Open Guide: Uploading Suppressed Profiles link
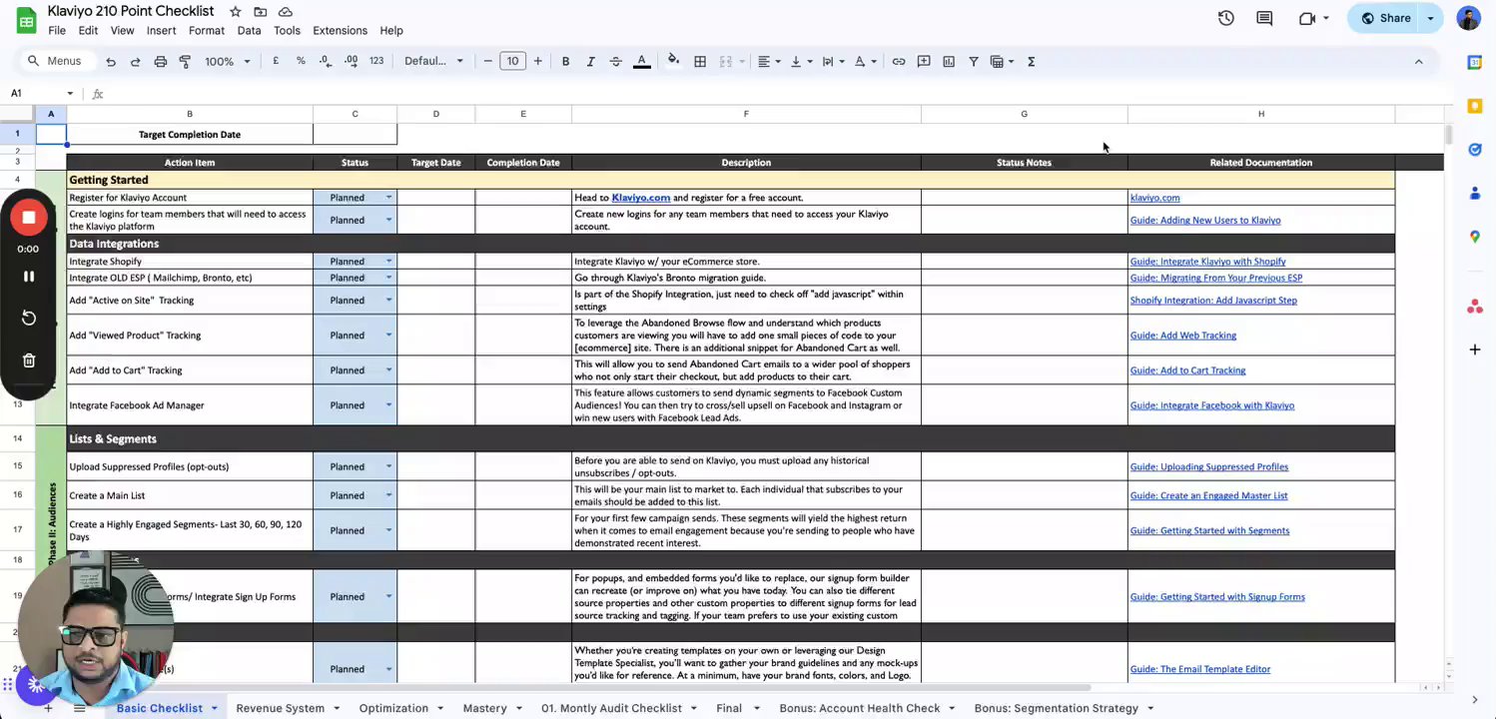The width and height of the screenshot is (1496, 719). point(1208,466)
